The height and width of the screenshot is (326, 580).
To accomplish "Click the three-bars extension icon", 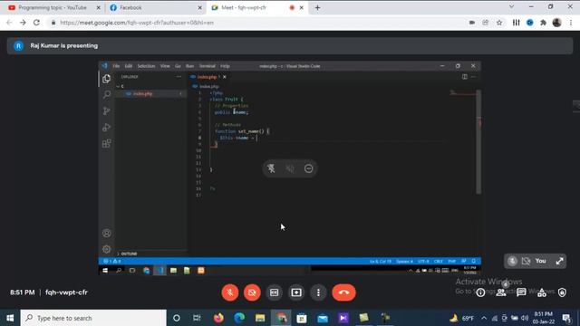I will point(516,23).
